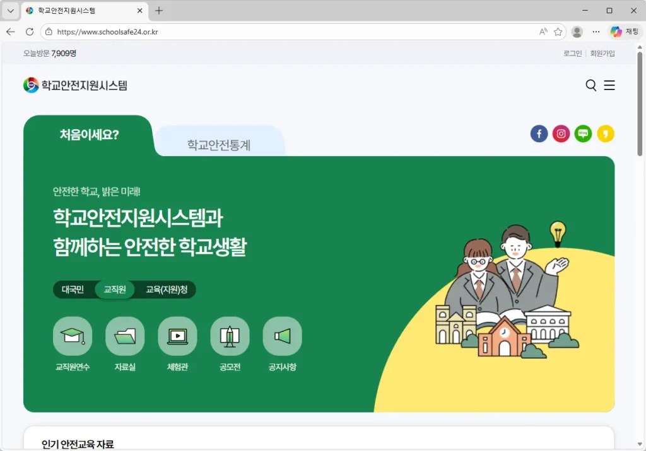Open the yellow KakaoTalk channel icon
The width and height of the screenshot is (646, 451).
[x=605, y=134]
